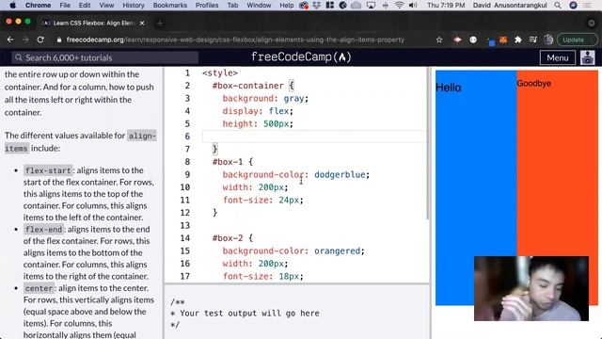Open the Profiles menu
The height and width of the screenshot is (339, 602).
[207, 5]
